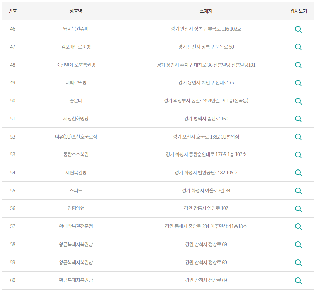317x291 pixels.
Task: Select 황금복돼지복권방 in row 59
Action: point(76,262)
